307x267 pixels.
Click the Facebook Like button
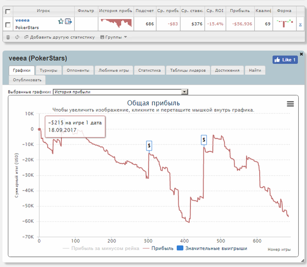pyautogui.click(x=285, y=60)
